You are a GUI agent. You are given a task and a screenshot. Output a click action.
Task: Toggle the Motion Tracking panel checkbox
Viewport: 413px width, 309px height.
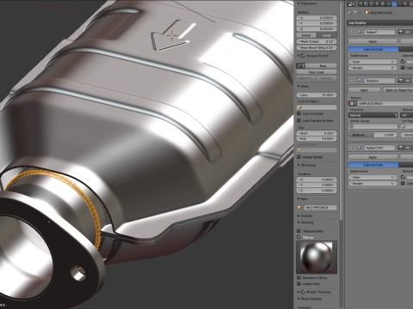point(303,292)
